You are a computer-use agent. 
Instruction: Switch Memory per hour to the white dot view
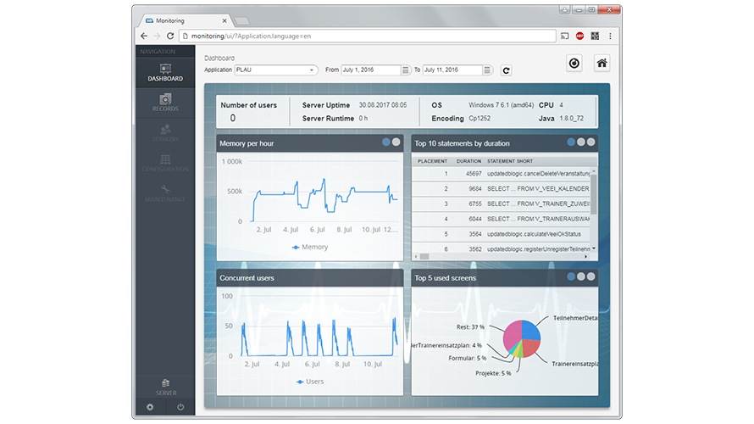(x=396, y=142)
